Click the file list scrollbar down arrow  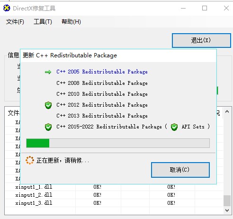227,210
